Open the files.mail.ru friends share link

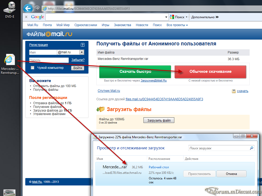click(164, 99)
